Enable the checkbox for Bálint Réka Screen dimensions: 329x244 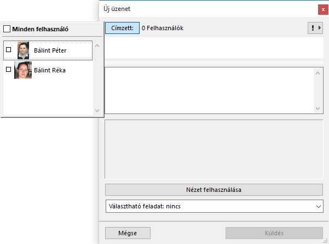8,70
